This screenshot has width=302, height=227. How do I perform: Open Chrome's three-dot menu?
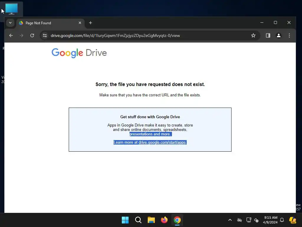[289, 35]
